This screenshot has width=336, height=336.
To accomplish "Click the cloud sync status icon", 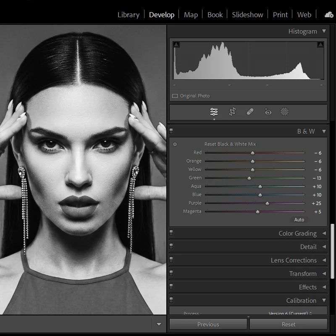I will [329, 15].
